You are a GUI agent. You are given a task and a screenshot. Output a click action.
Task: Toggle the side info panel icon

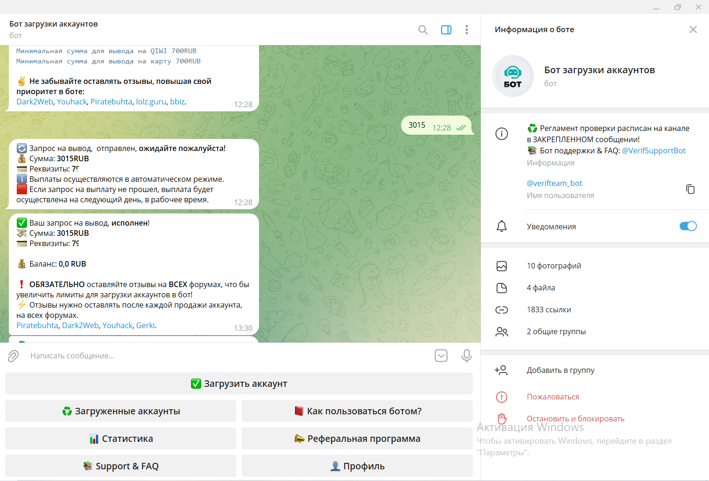click(446, 30)
